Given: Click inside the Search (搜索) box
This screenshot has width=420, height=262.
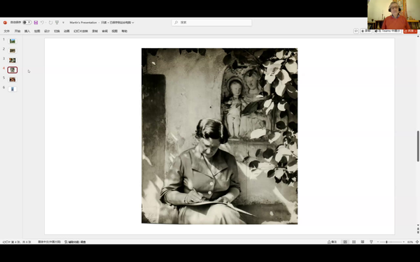Looking at the screenshot, I should point(211,22).
